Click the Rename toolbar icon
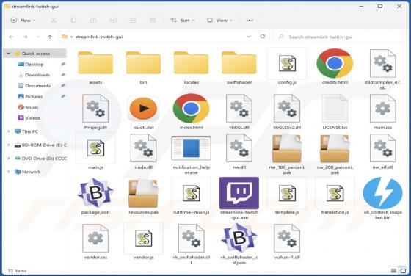 113,20
